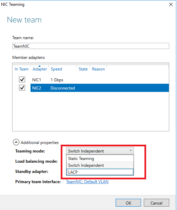Click the Adapter column sort arrow

pyautogui.click(x=39, y=66)
